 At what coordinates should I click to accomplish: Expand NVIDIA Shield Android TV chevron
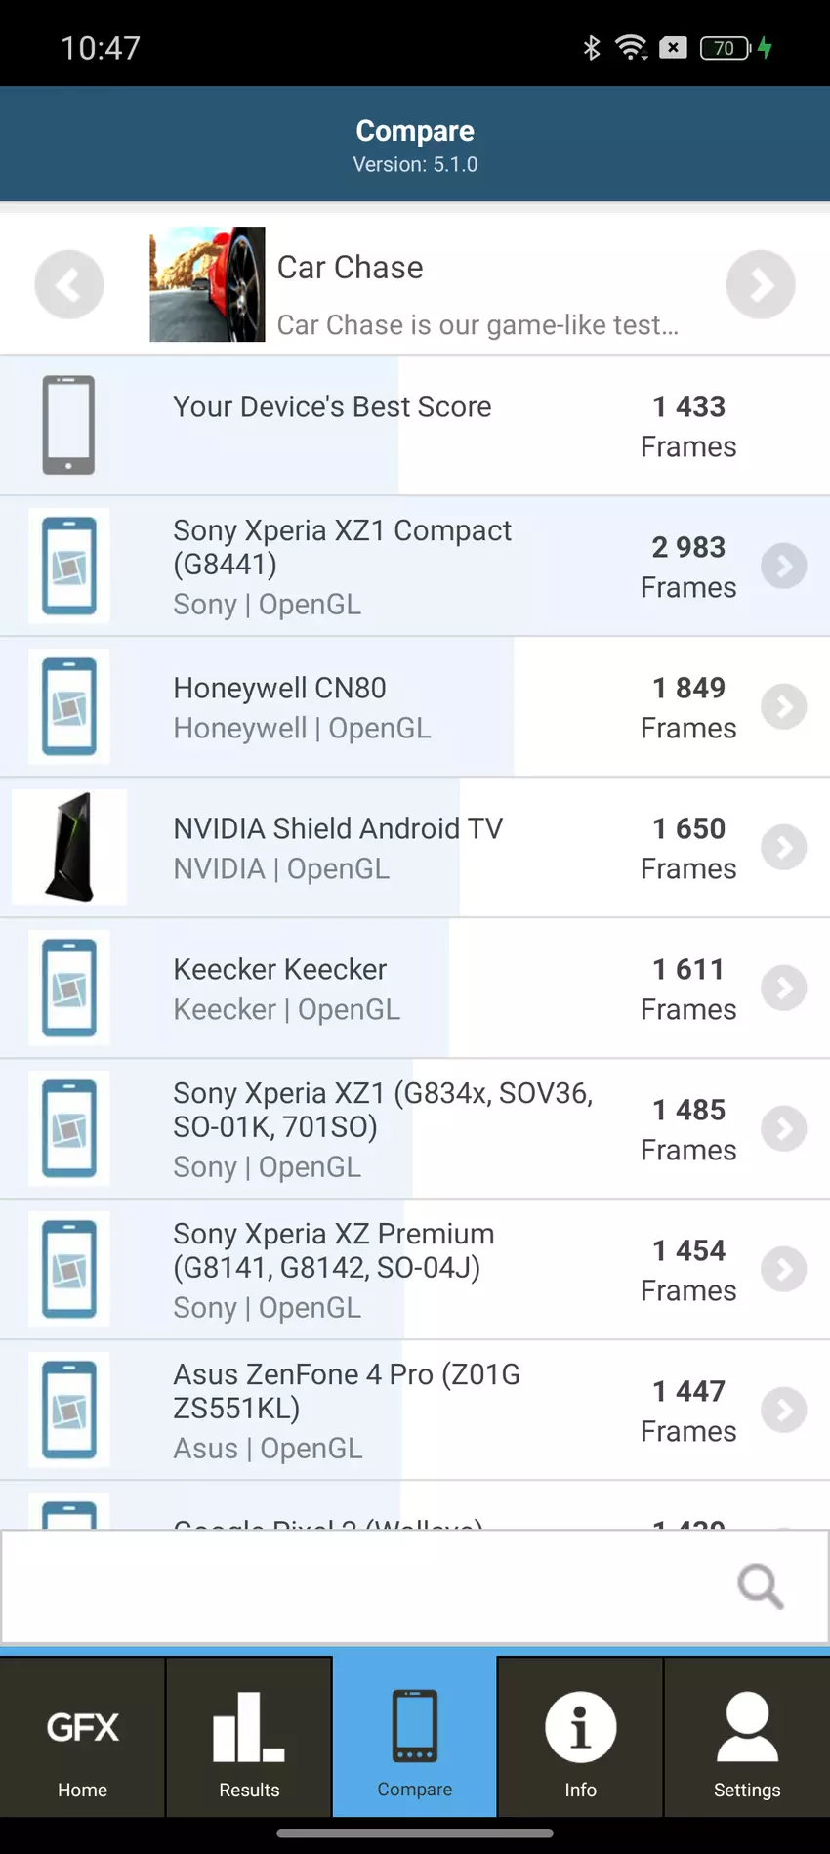[x=783, y=847]
